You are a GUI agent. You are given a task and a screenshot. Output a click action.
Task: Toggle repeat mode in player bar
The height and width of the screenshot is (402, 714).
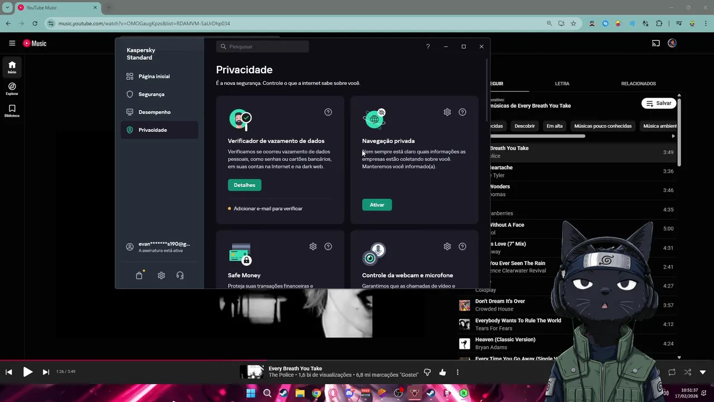click(672, 372)
